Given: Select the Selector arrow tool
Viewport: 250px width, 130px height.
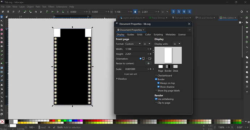Looking at the screenshot, I should point(1,17).
